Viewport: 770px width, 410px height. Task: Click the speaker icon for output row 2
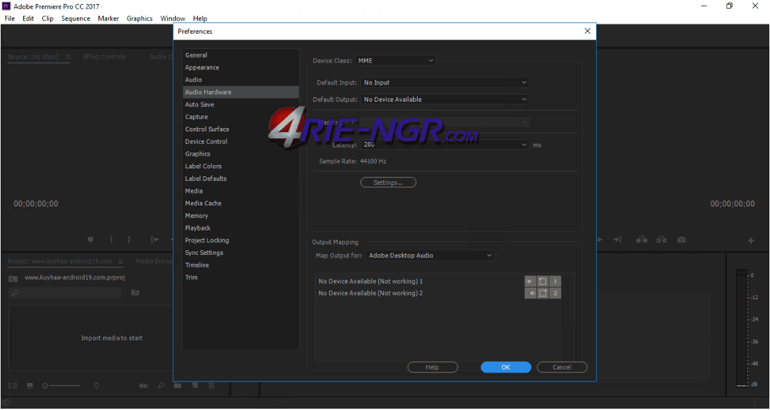530,293
